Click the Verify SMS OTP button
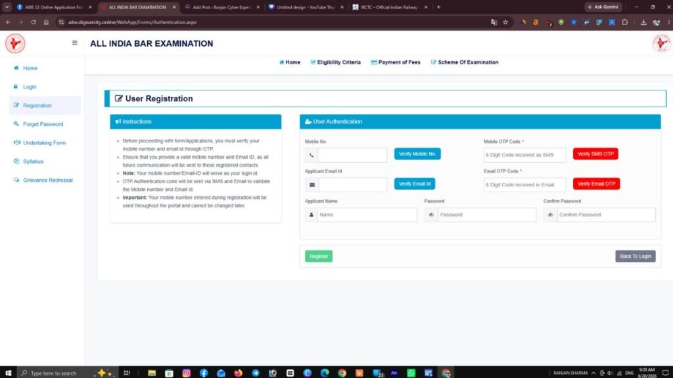The image size is (673, 378). click(x=595, y=154)
